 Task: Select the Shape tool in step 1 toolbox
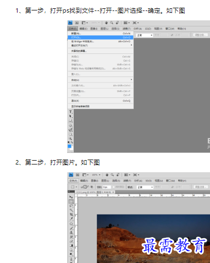coord(70,120)
